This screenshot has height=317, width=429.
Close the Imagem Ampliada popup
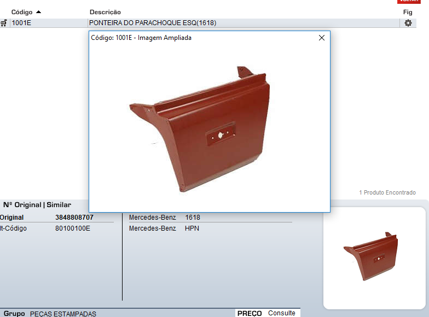[x=322, y=38]
